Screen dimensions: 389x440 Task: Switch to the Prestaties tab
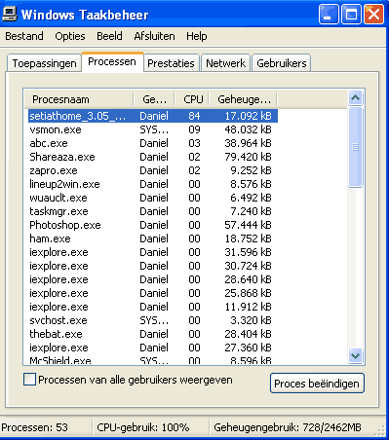pyautogui.click(x=171, y=63)
